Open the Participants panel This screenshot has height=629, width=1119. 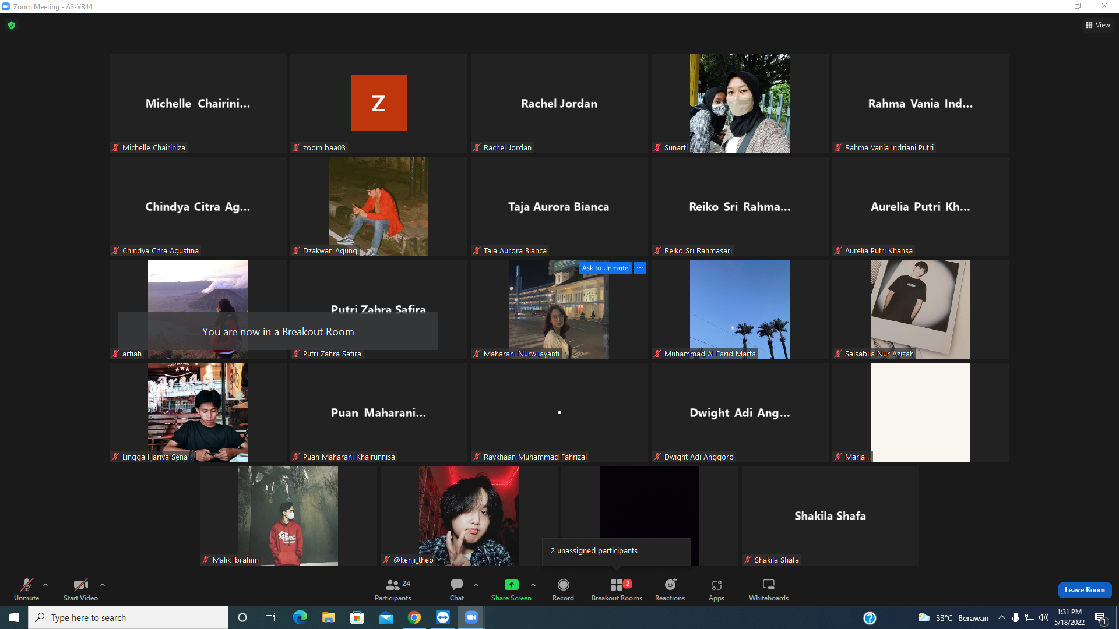(x=393, y=589)
